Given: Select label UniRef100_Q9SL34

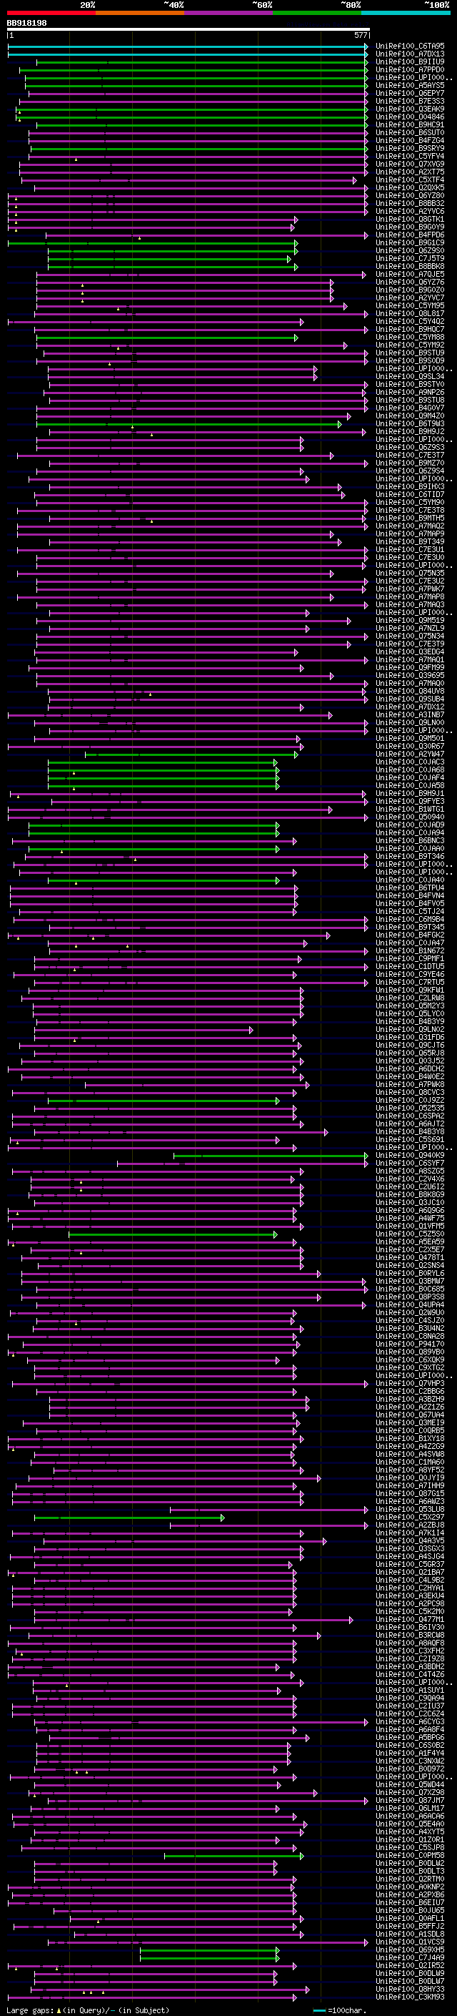Looking at the screenshot, I should [410, 376].
